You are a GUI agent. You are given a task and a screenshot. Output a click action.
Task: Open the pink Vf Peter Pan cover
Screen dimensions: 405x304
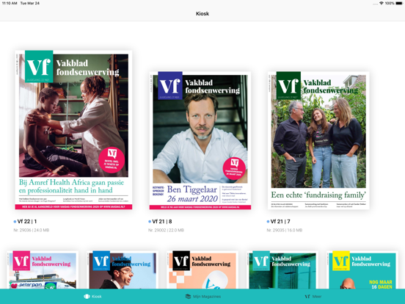click(43, 269)
